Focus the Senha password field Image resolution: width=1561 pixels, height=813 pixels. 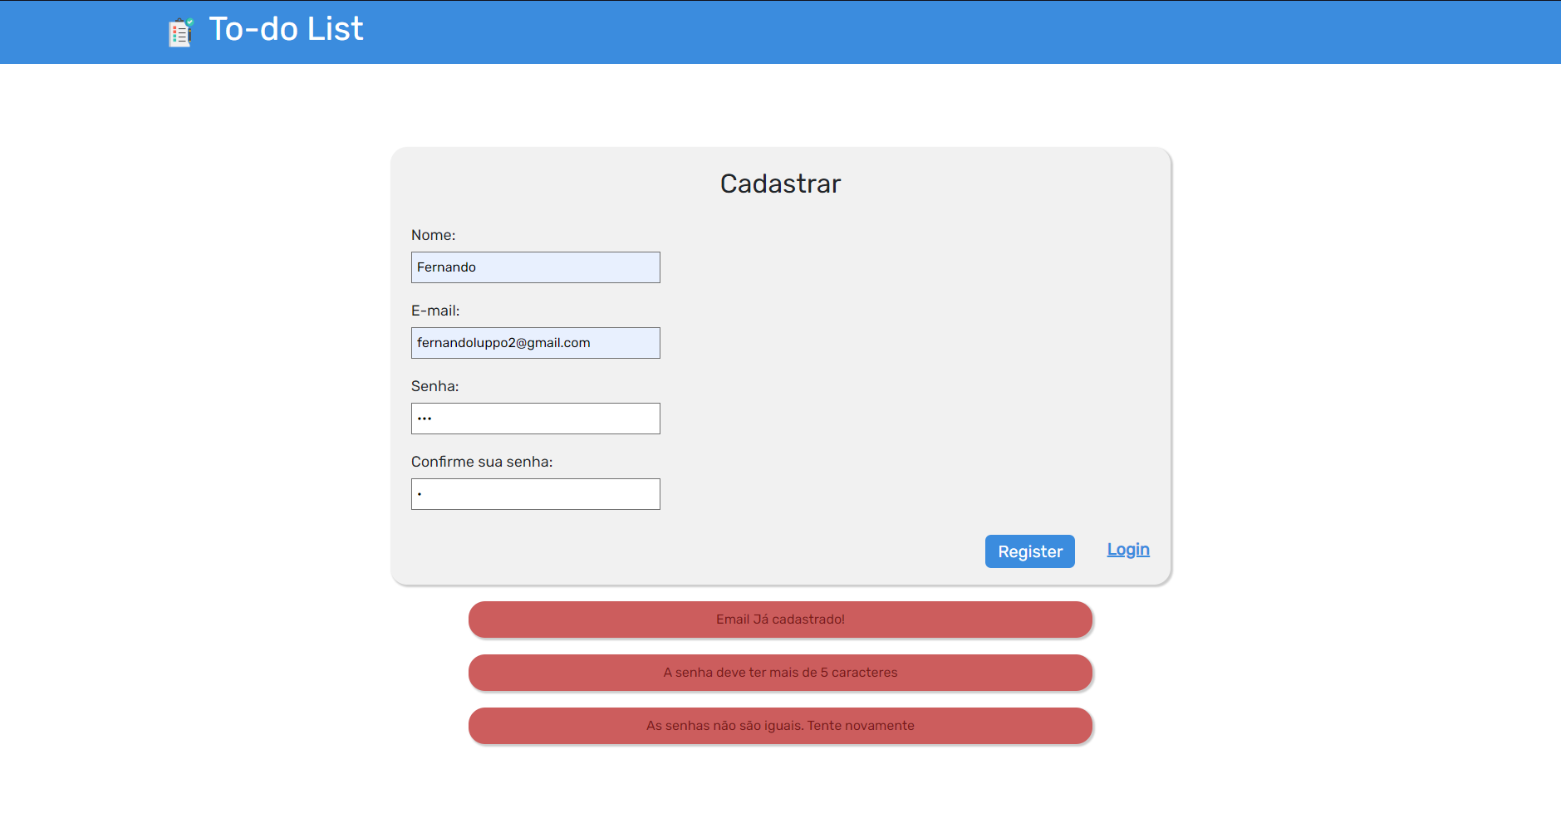tap(536, 418)
